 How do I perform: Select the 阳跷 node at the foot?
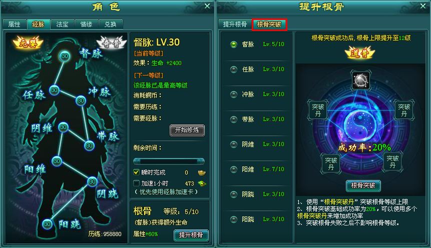pyautogui.click(x=47, y=224)
